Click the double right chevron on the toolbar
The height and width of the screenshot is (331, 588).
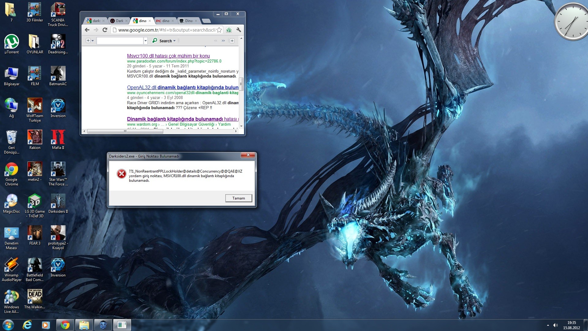point(223,40)
